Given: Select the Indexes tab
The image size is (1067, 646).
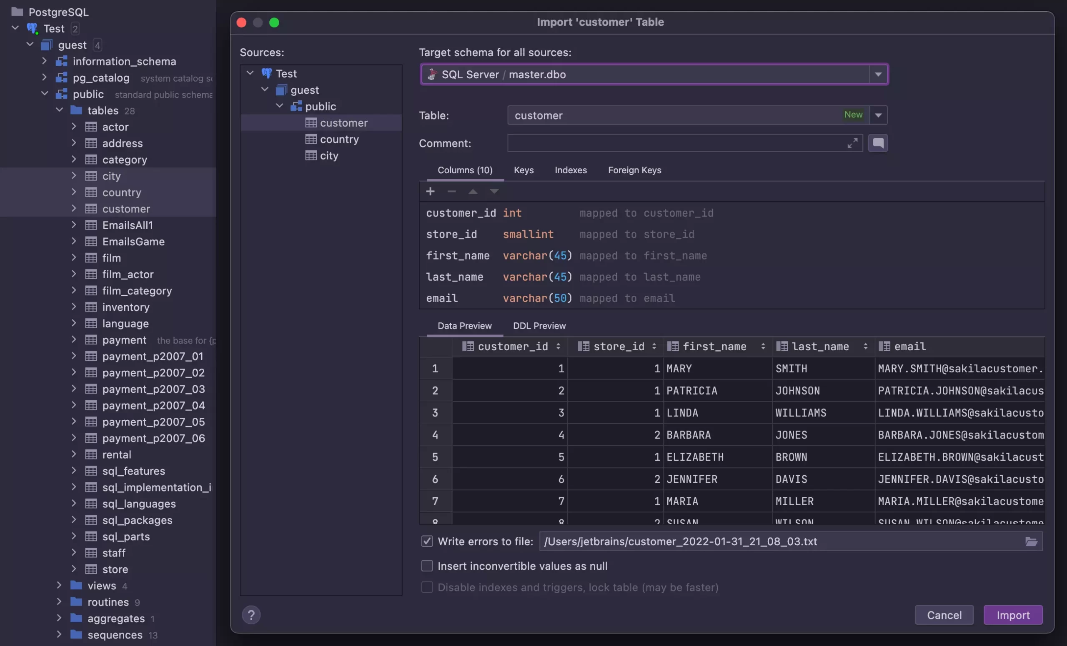Looking at the screenshot, I should pos(571,170).
